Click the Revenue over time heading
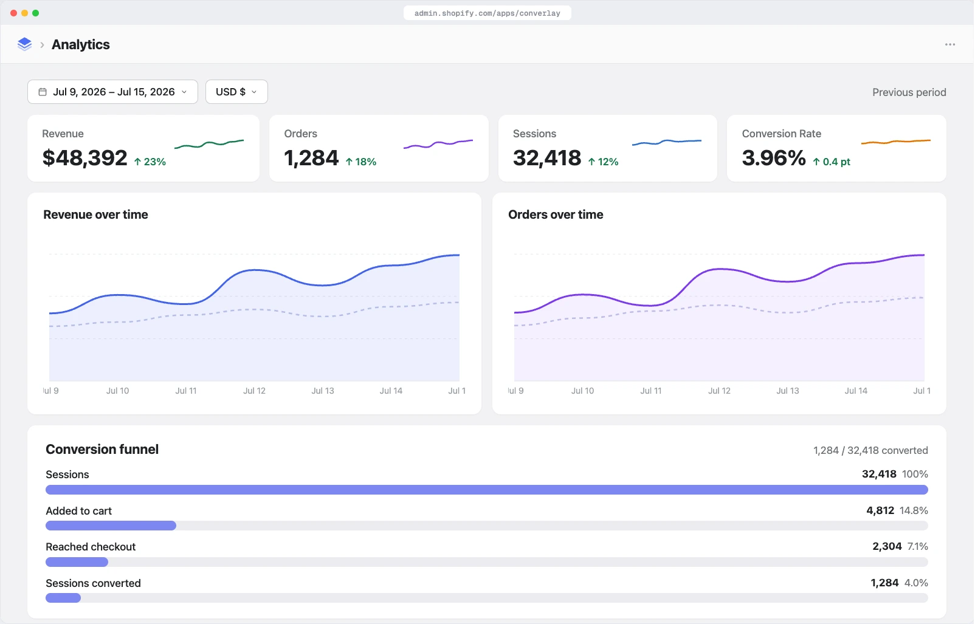This screenshot has width=975, height=624. click(x=96, y=214)
